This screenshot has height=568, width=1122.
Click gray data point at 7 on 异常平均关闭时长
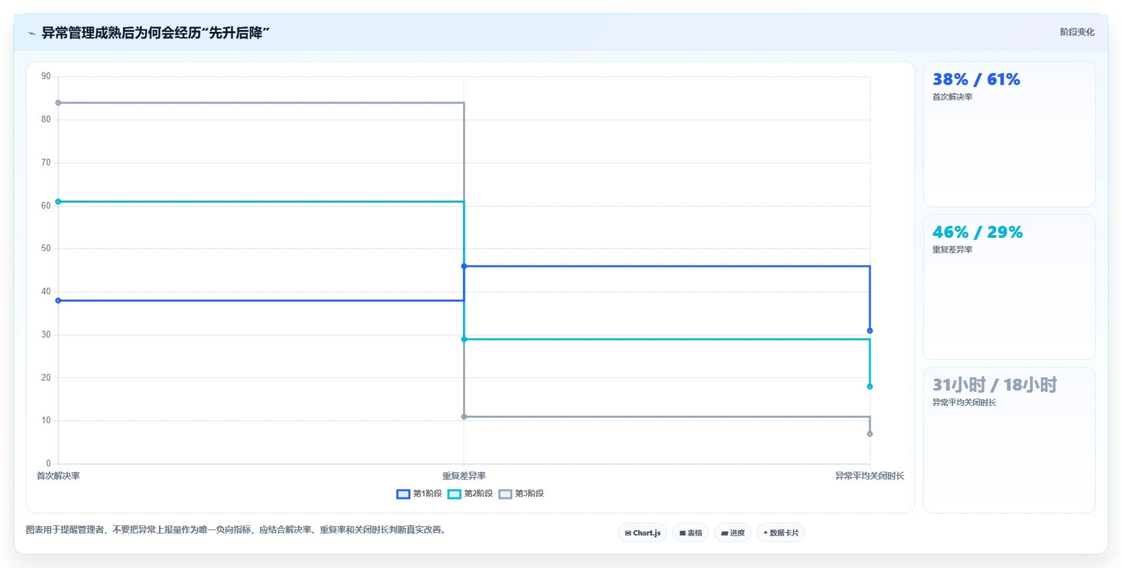(x=870, y=434)
